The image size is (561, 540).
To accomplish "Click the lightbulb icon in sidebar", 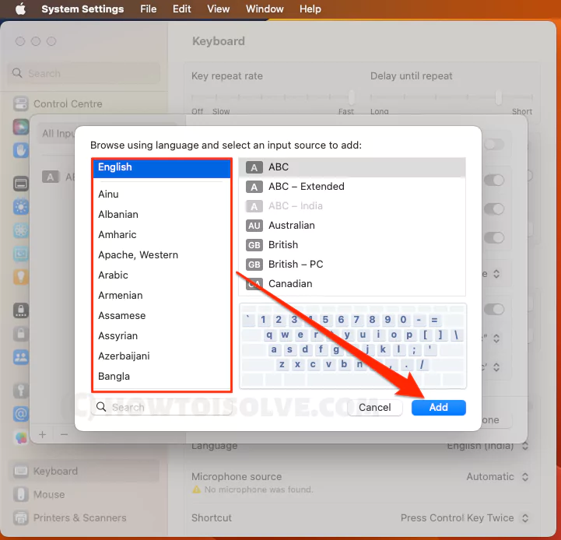I will (21, 277).
